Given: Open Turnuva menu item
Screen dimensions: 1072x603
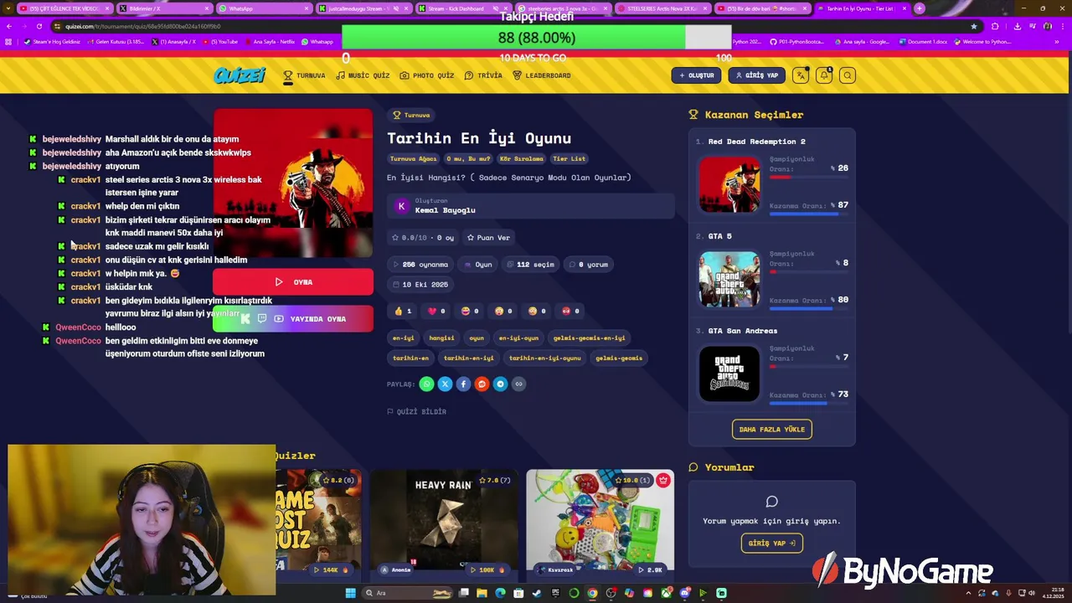Looking at the screenshot, I should [x=304, y=75].
